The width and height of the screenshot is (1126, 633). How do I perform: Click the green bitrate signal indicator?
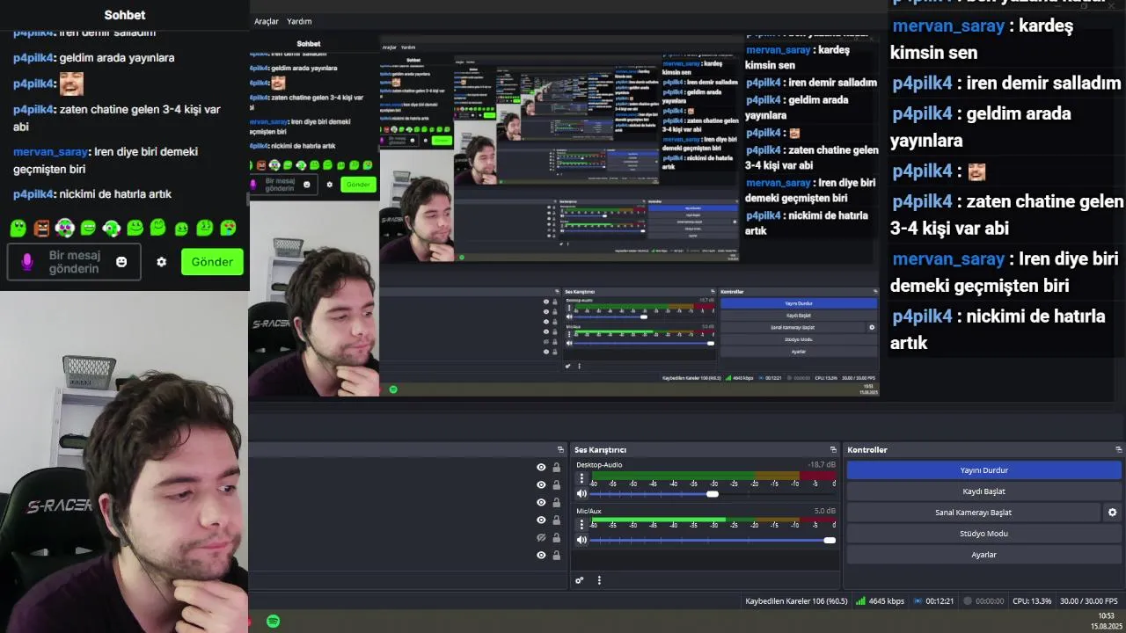coord(860,601)
